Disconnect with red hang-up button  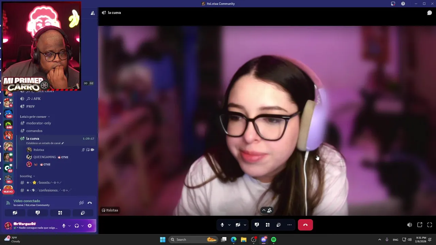click(x=306, y=225)
